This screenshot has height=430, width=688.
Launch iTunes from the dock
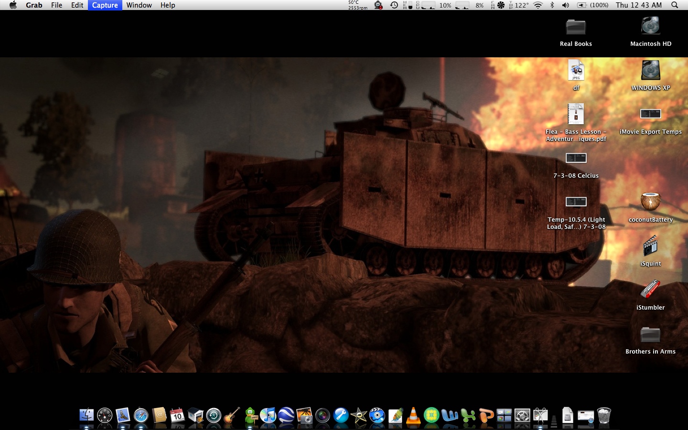coord(268,416)
